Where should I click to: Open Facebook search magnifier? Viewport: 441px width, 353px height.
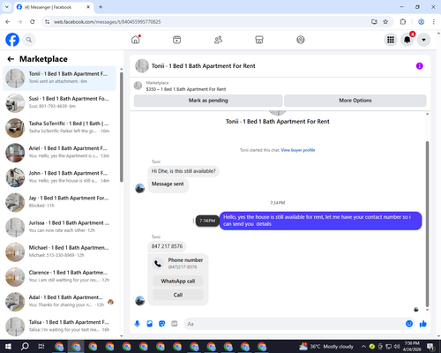tap(29, 40)
